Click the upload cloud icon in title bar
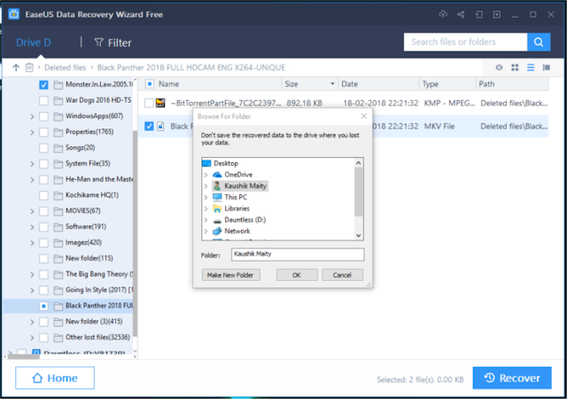Screen dimensions: 567x399 (x=443, y=14)
